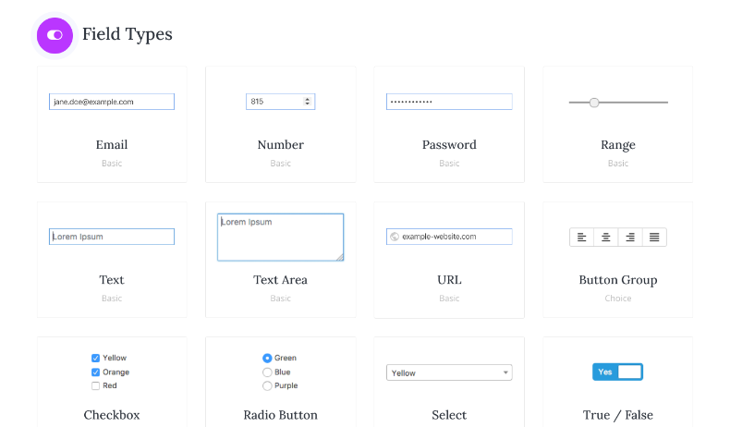Open the Email field type card title

click(x=112, y=145)
